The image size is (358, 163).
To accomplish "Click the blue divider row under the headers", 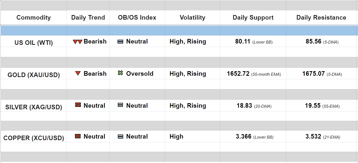I will pyautogui.click(x=179, y=31).
